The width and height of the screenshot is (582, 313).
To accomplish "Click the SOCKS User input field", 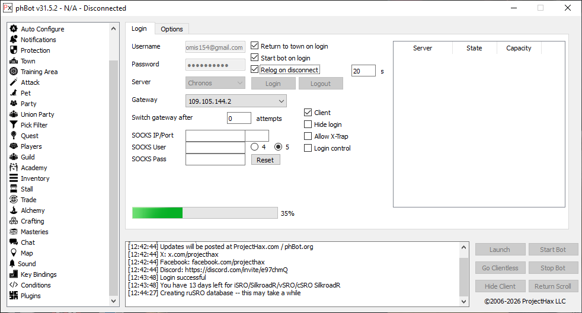I will (215, 147).
